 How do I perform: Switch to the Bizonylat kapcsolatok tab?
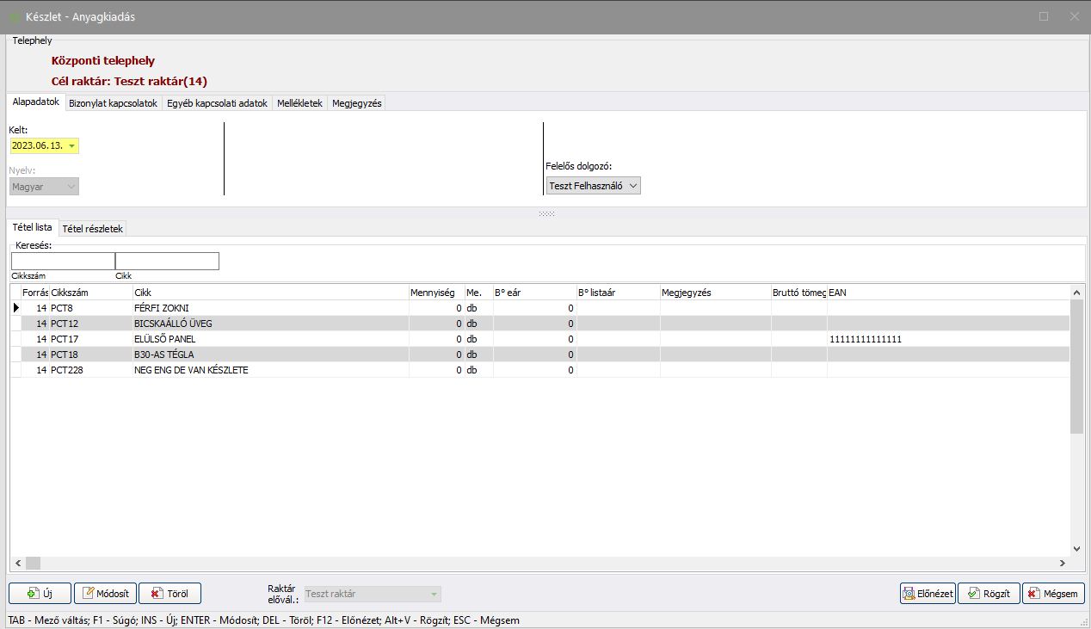(x=113, y=103)
